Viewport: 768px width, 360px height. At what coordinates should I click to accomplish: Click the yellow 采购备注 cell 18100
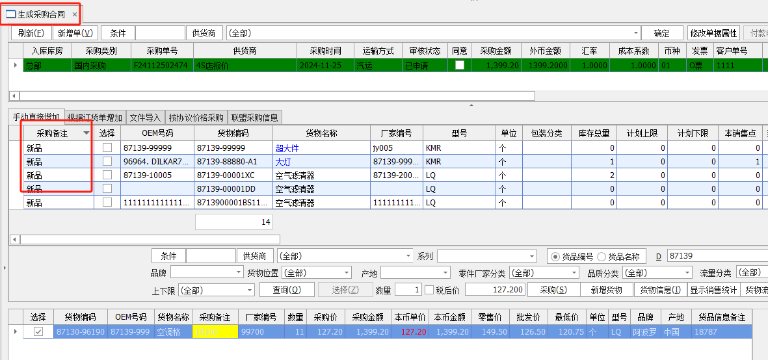(x=215, y=331)
